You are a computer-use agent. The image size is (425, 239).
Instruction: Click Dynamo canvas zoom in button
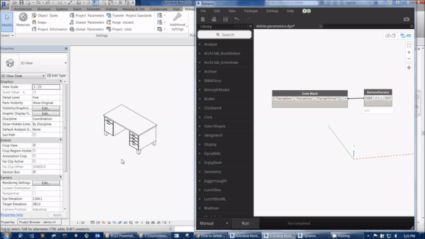(409, 52)
